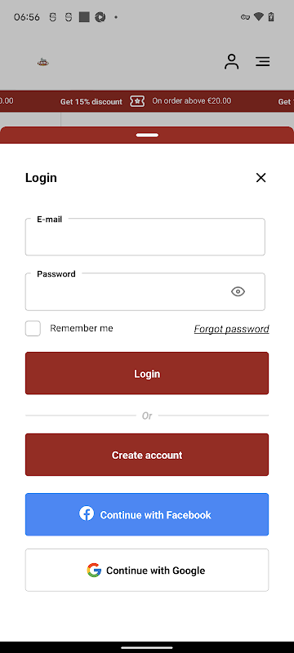
Task: Select Continue with Facebook button
Action: point(147,514)
